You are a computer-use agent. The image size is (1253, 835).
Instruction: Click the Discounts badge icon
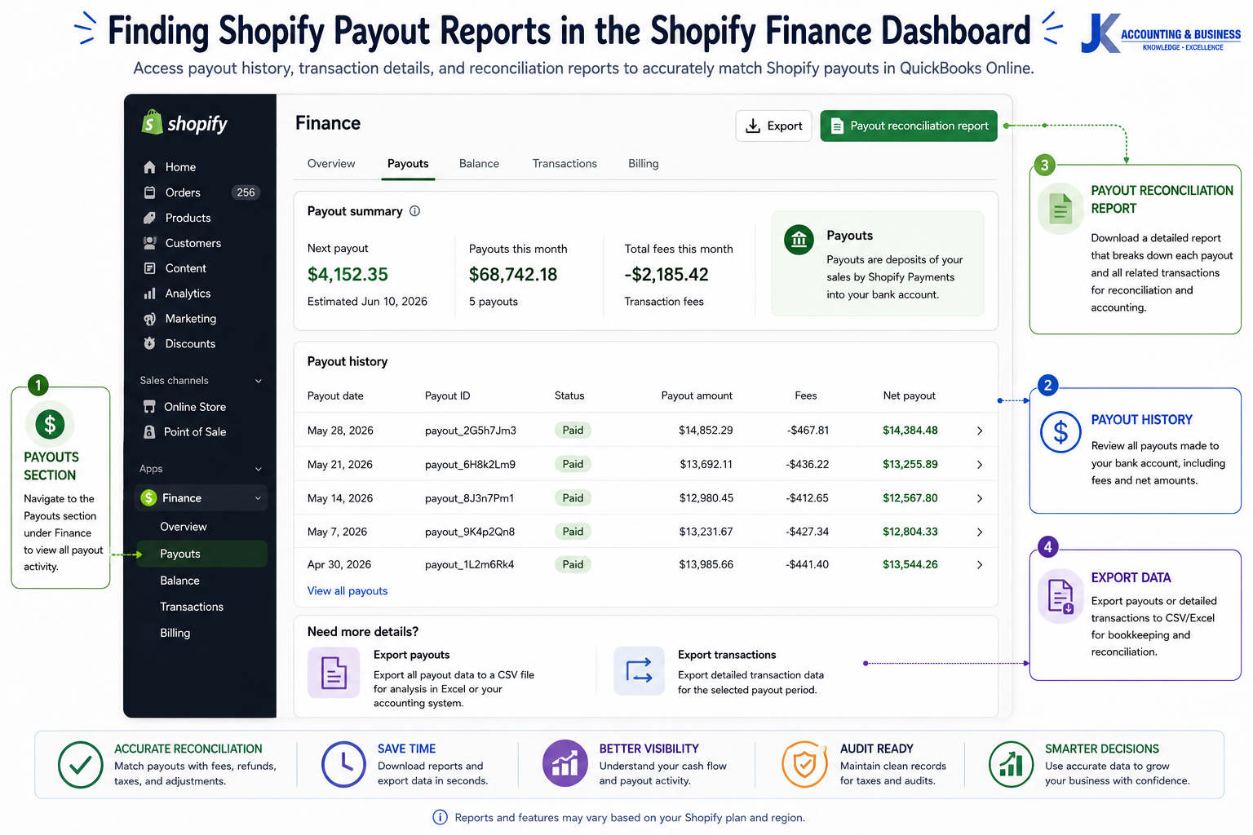(149, 344)
